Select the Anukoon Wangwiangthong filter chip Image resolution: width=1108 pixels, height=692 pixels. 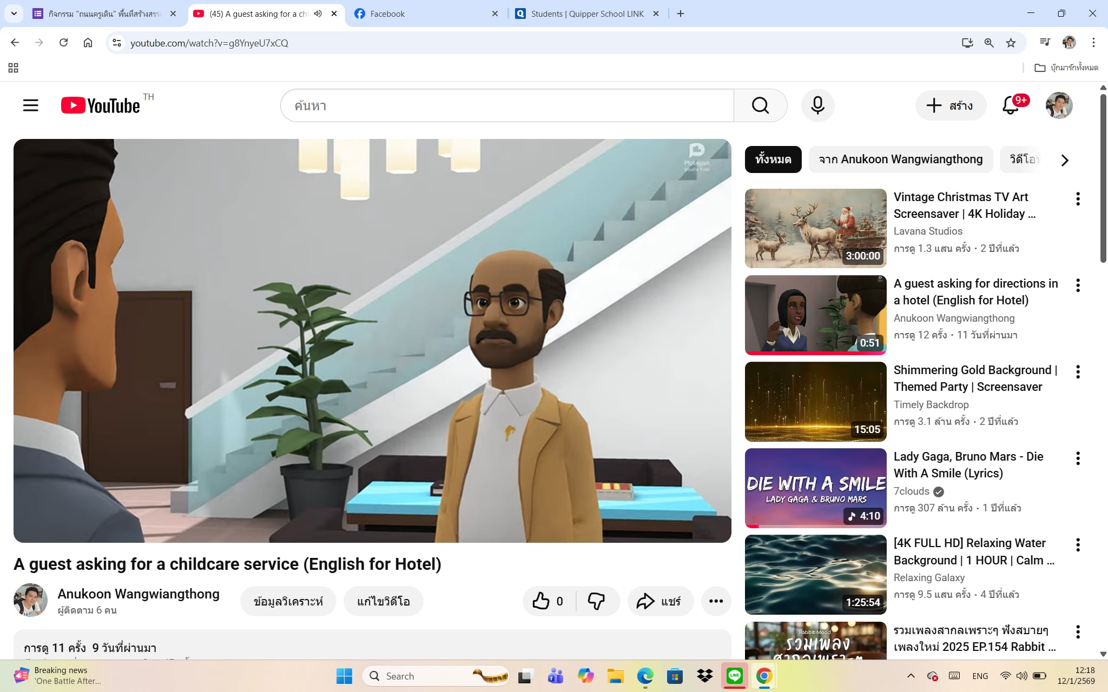tap(900, 159)
